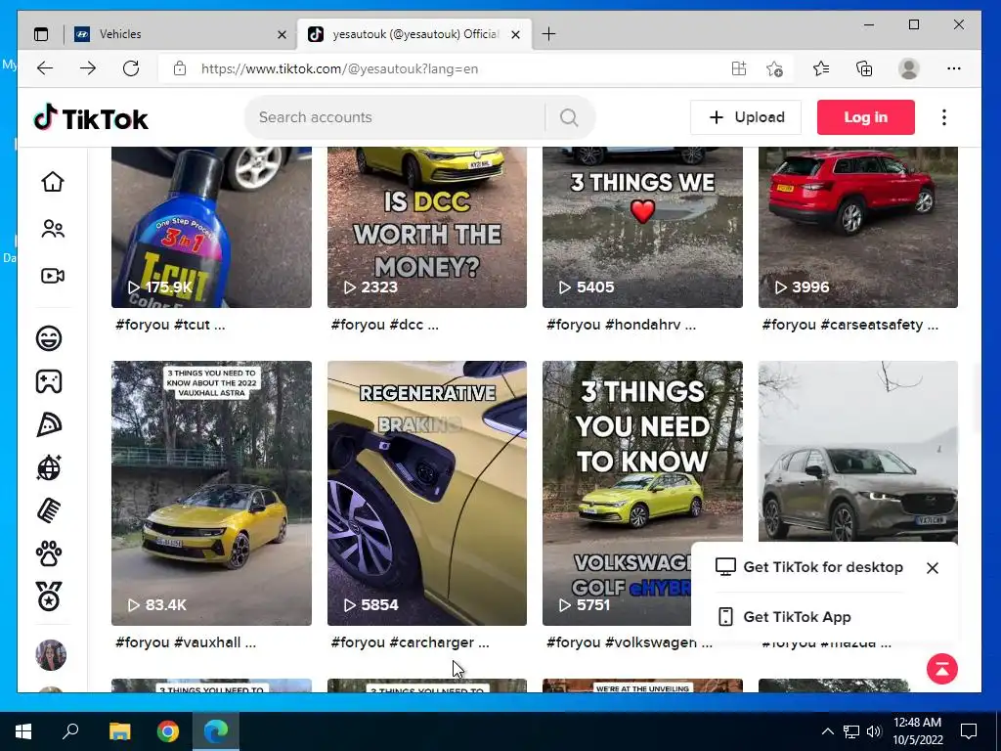Open the grey Mazda SUV video thumbnail
1001x751 pixels.
point(858,450)
